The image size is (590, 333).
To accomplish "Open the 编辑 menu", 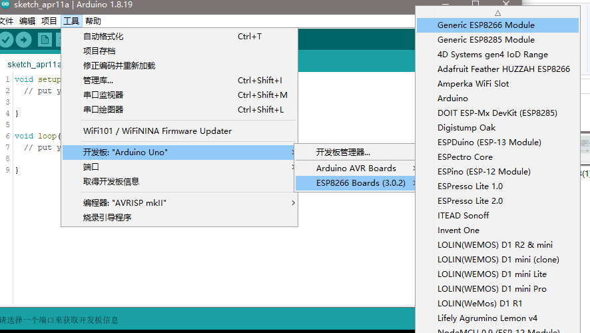I will click(x=27, y=21).
